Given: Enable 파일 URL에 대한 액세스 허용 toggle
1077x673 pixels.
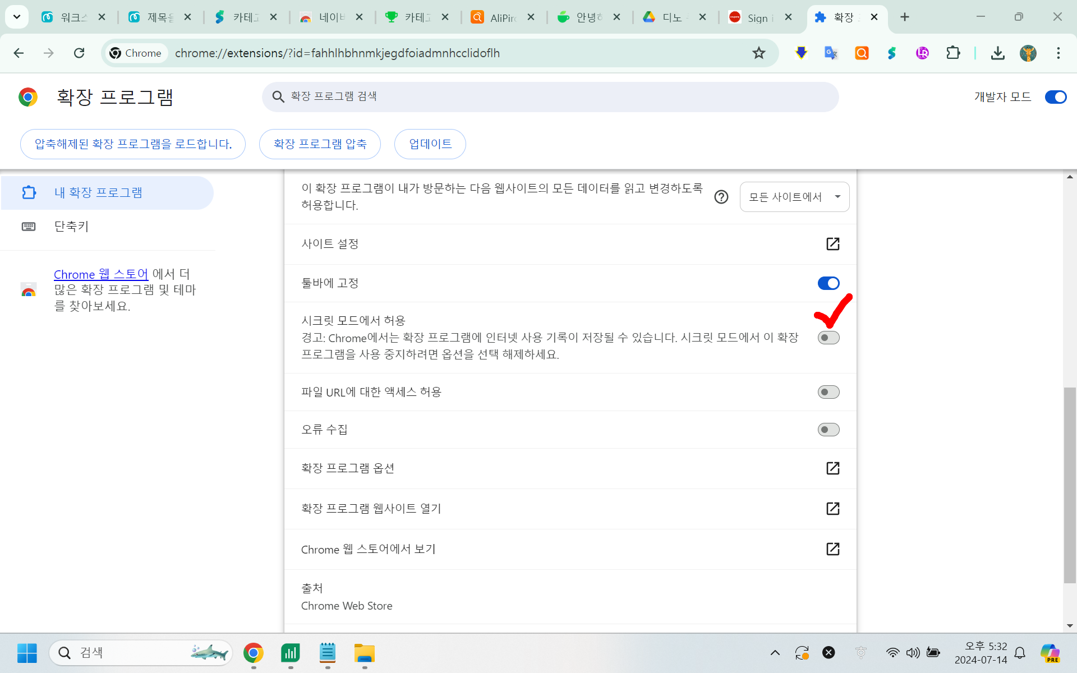Looking at the screenshot, I should click(x=828, y=392).
